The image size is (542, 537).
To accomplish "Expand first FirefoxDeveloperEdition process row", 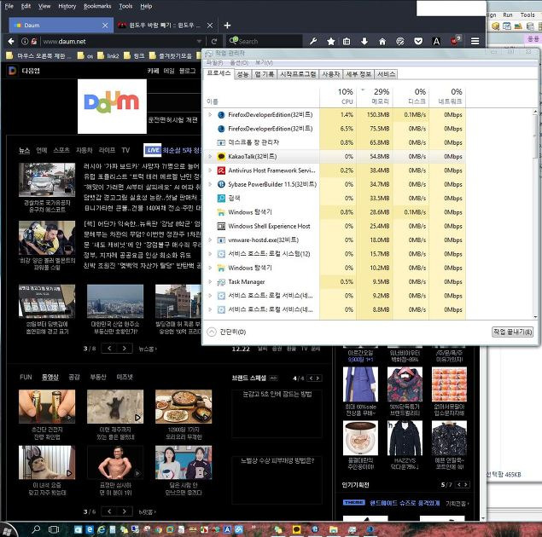I will click(210, 114).
